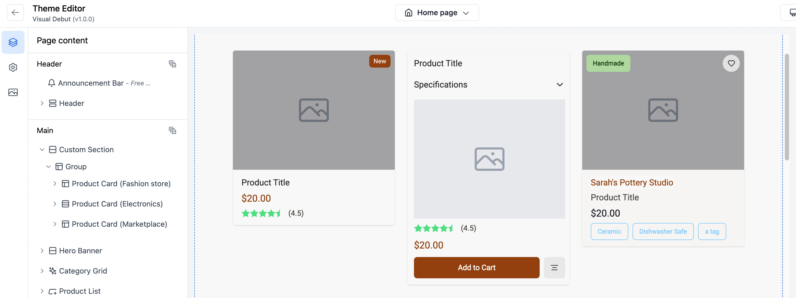
Task: Open Theme settings via the gear icon
Action: [x=13, y=67]
